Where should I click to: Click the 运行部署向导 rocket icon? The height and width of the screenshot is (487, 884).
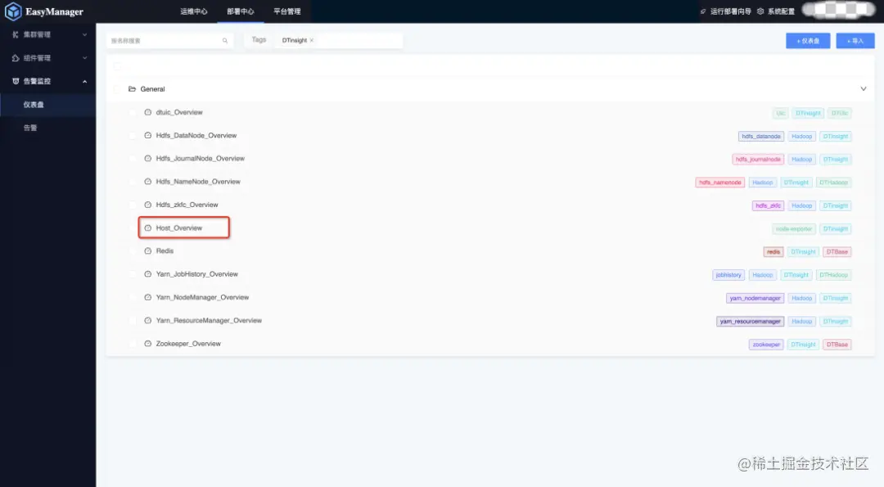tap(703, 11)
